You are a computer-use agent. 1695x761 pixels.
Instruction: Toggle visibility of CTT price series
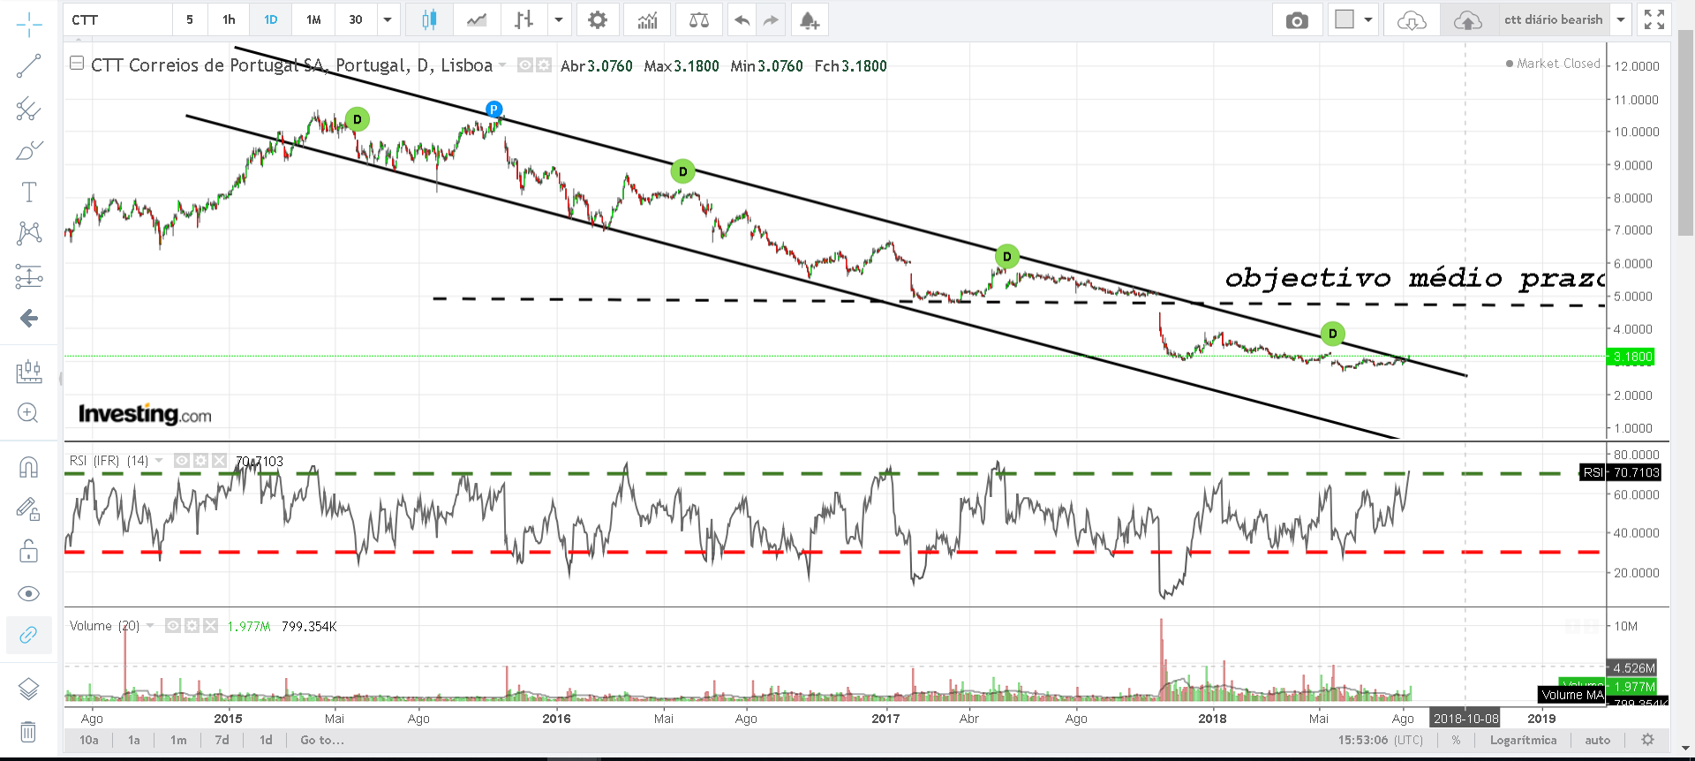tap(525, 64)
